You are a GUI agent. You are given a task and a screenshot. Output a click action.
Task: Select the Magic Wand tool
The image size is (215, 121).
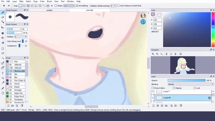3,58
